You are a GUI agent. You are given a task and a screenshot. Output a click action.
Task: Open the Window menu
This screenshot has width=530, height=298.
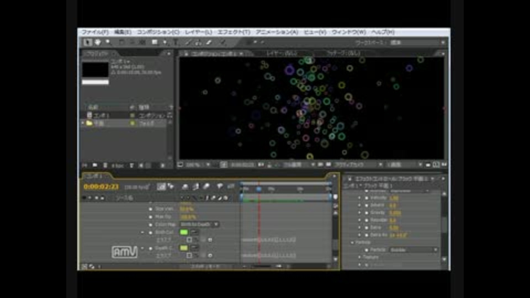click(349, 32)
